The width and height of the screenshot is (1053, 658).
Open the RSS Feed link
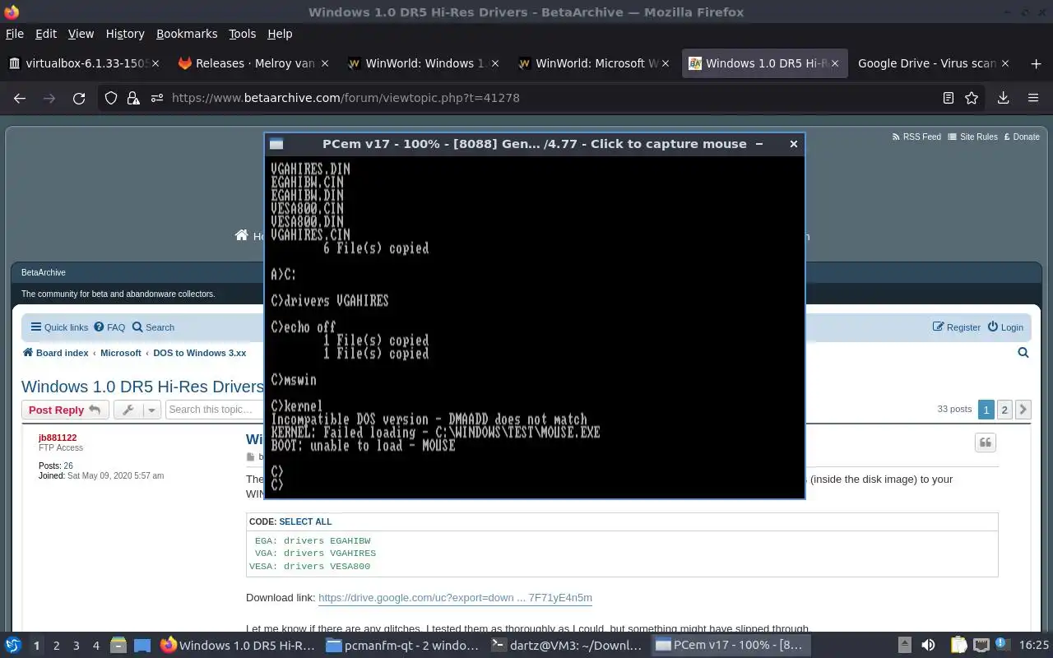pyautogui.click(x=916, y=137)
